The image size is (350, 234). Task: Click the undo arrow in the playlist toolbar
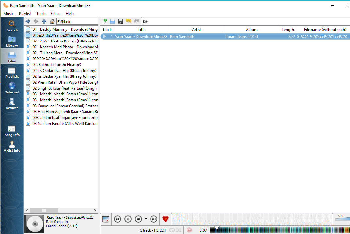[129, 21]
